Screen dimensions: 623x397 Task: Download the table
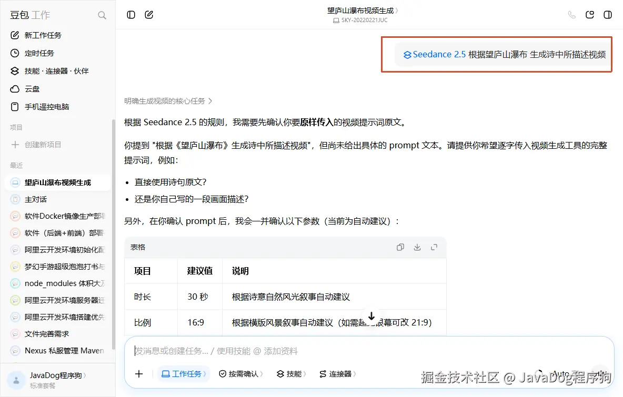tap(417, 247)
